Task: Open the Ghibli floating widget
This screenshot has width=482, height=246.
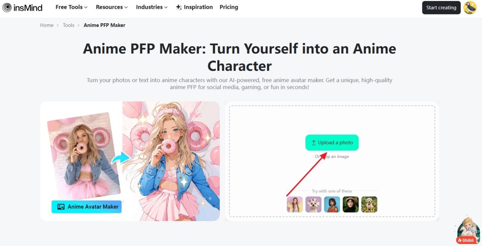Action: [x=468, y=231]
